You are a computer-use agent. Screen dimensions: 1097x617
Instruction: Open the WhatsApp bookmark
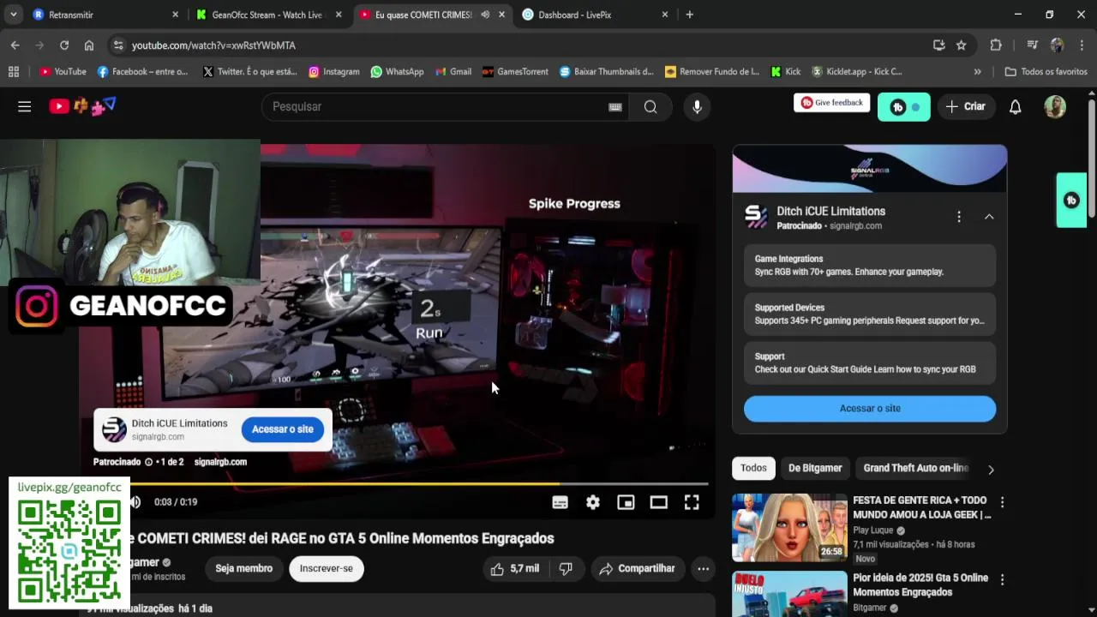point(397,72)
